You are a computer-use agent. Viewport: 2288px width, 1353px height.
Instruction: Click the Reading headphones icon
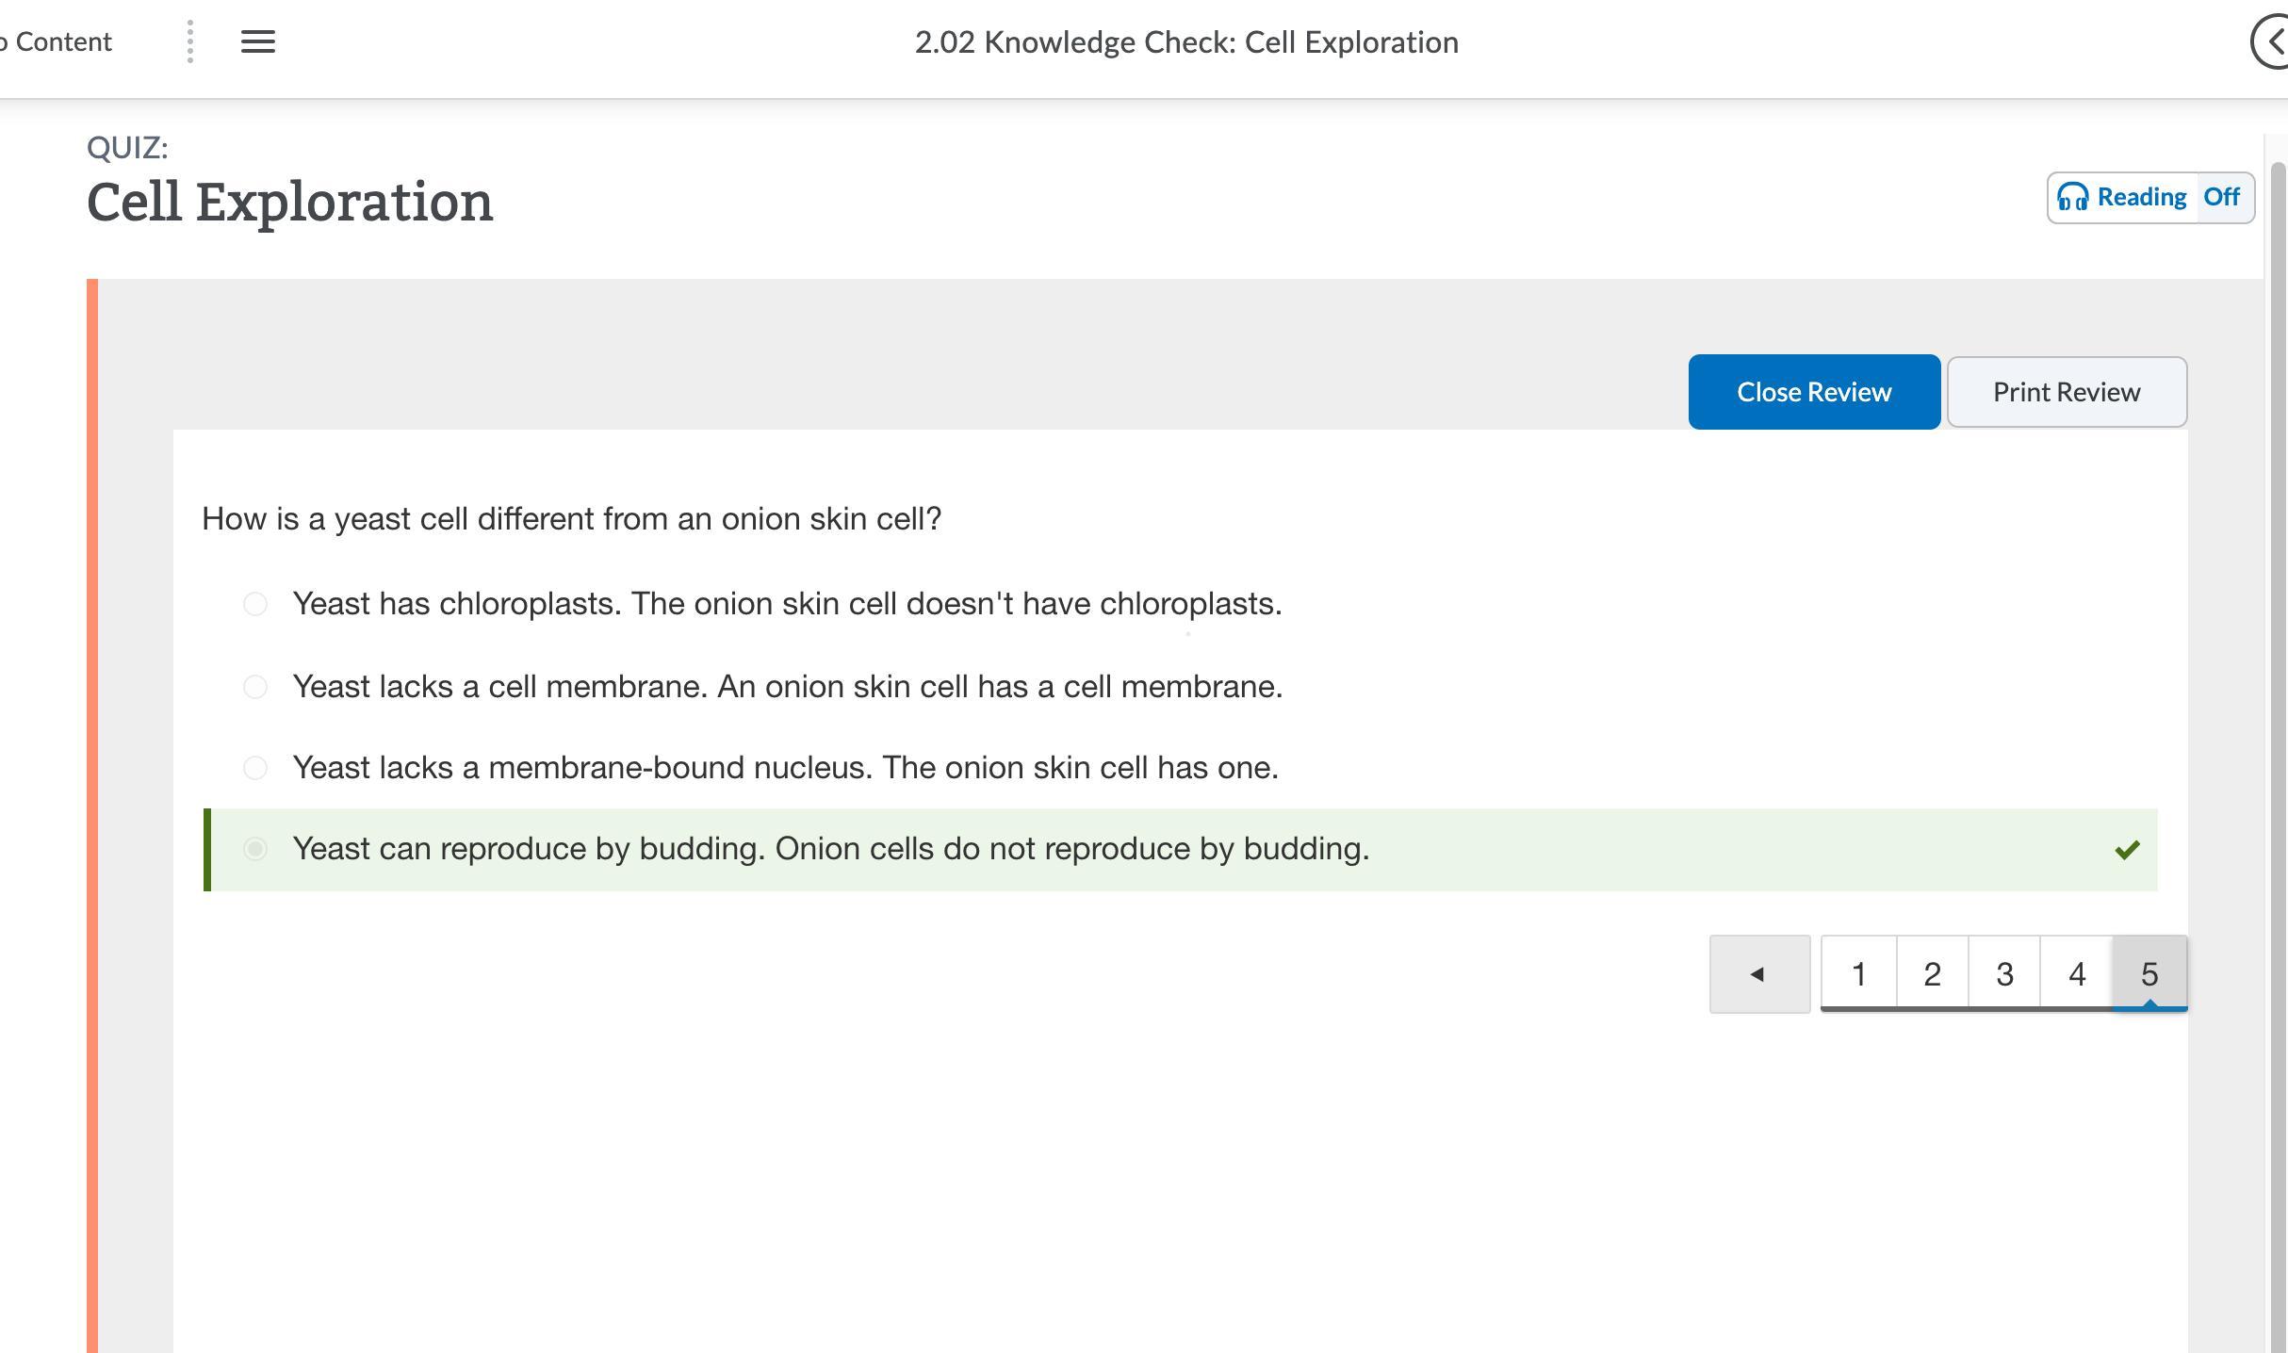[2072, 197]
